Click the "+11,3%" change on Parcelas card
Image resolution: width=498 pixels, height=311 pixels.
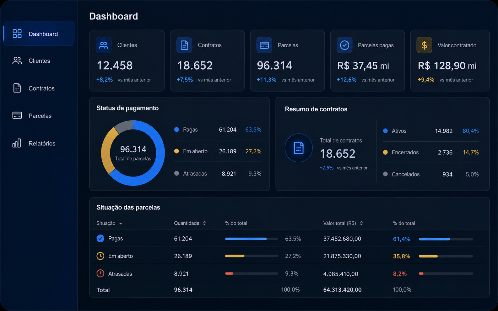(267, 80)
